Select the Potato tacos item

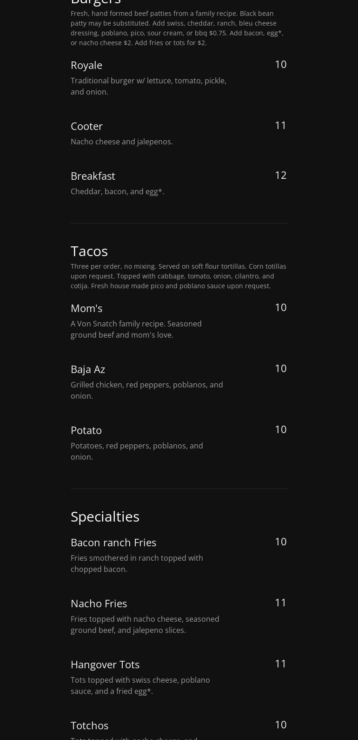point(86,430)
